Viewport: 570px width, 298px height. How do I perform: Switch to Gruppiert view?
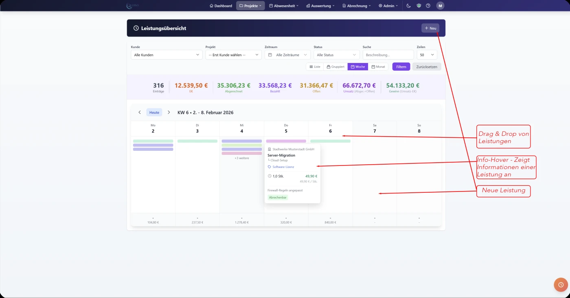[x=335, y=67]
